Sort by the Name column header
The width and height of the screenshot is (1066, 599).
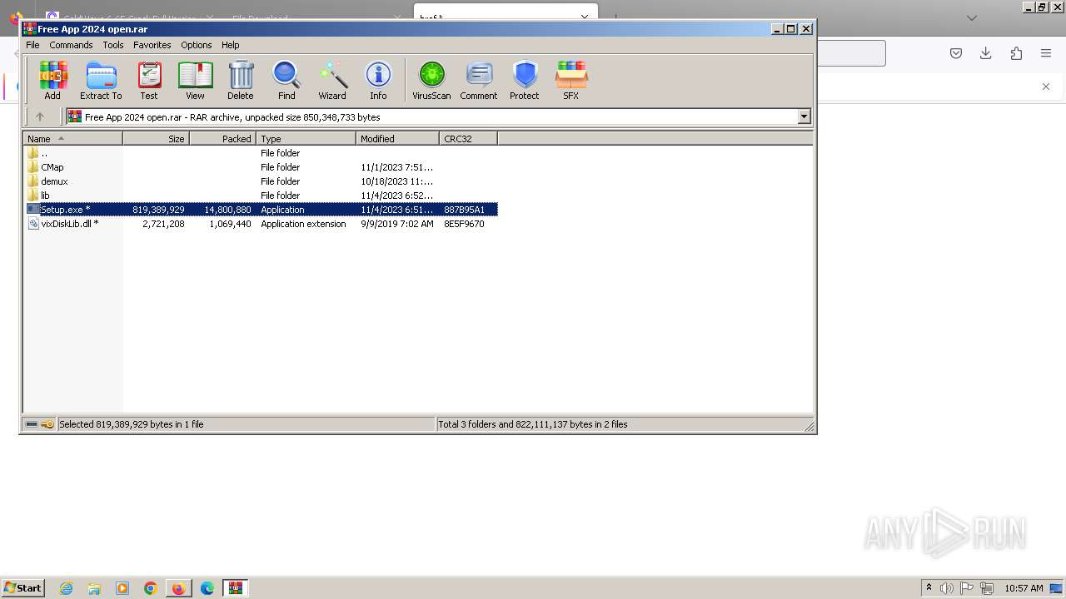click(x=72, y=139)
